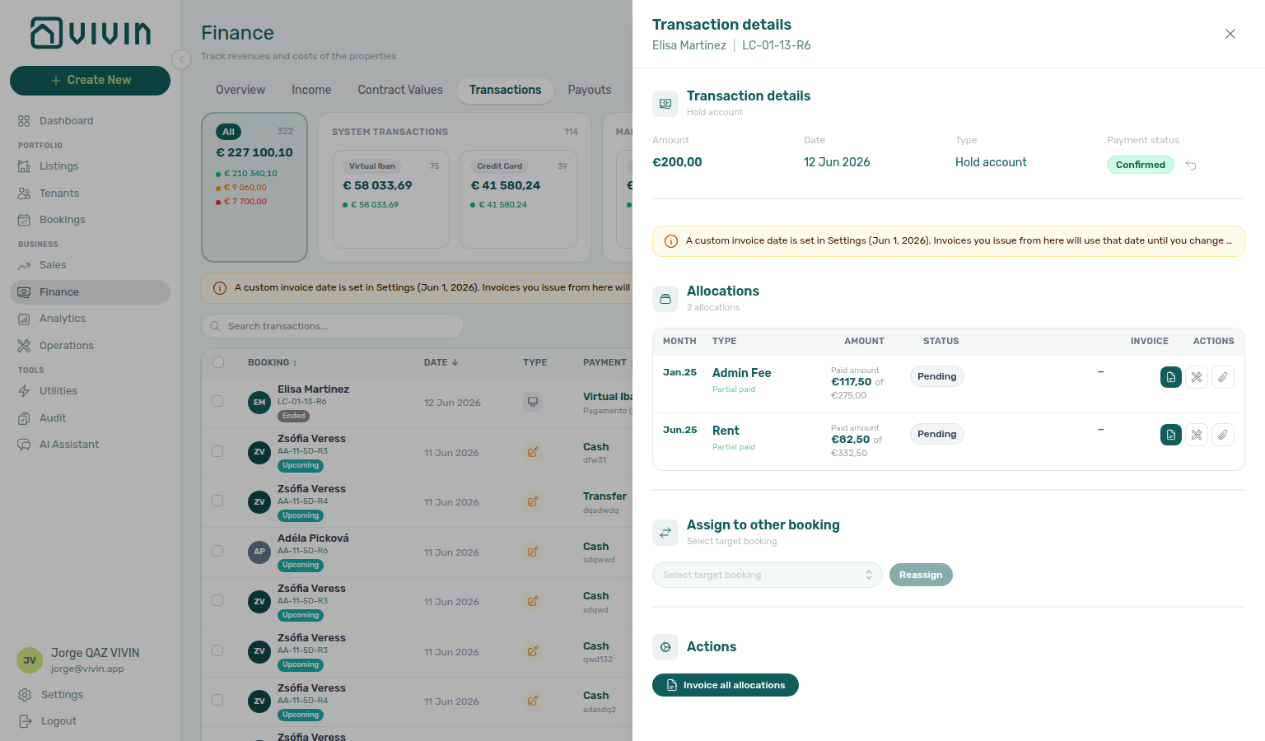Check the Adéla Picková row checkbox
The width and height of the screenshot is (1265, 741).
(x=217, y=551)
